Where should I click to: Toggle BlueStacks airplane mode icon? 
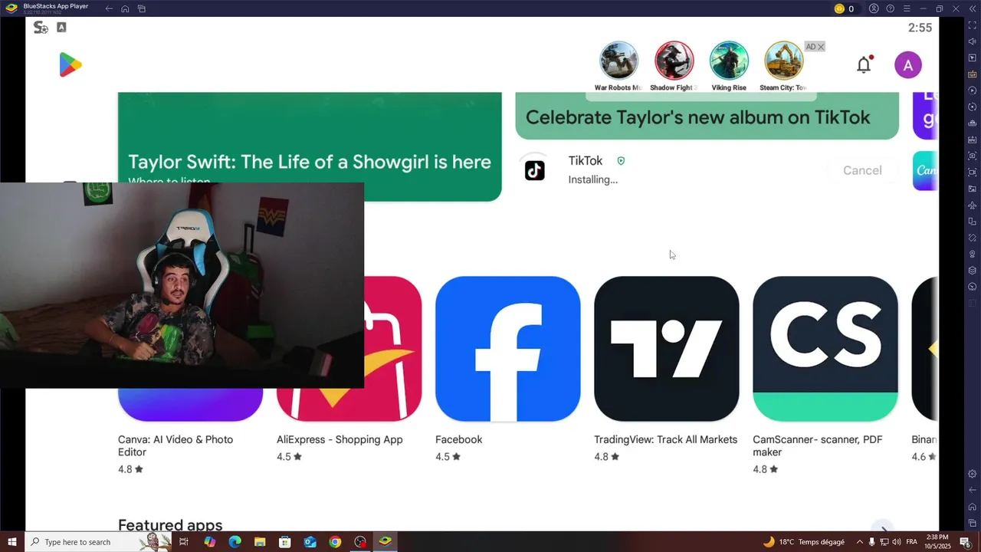pyautogui.click(x=972, y=205)
